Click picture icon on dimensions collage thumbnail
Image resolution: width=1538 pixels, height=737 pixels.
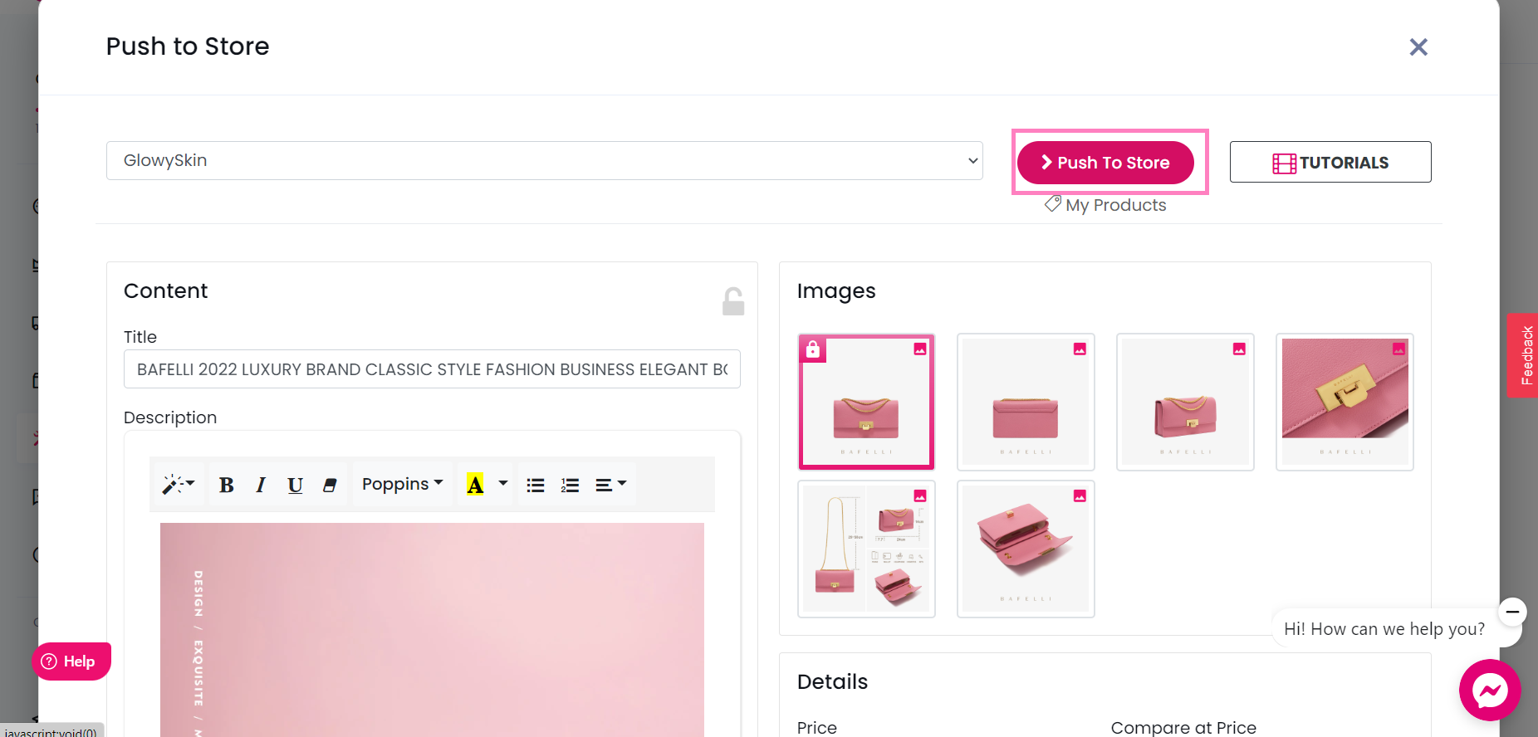[x=920, y=495]
